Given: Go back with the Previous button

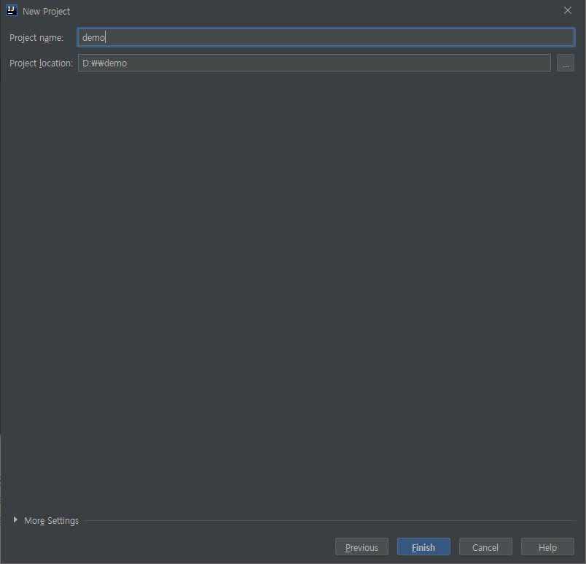Looking at the screenshot, I should click(362, 546).
